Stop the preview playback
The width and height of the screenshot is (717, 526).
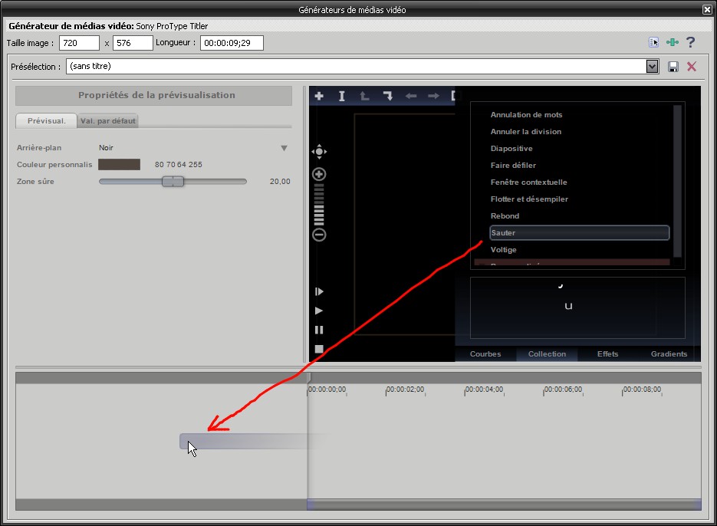click(319, 349)
